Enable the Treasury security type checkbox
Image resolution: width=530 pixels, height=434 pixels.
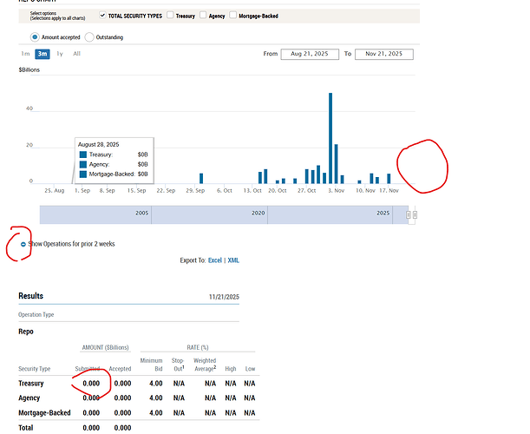[170, 16]
